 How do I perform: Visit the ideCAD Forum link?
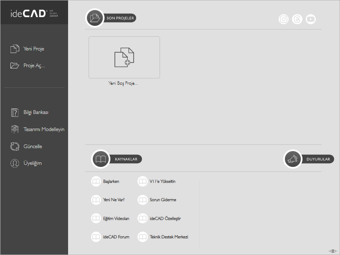116,237
